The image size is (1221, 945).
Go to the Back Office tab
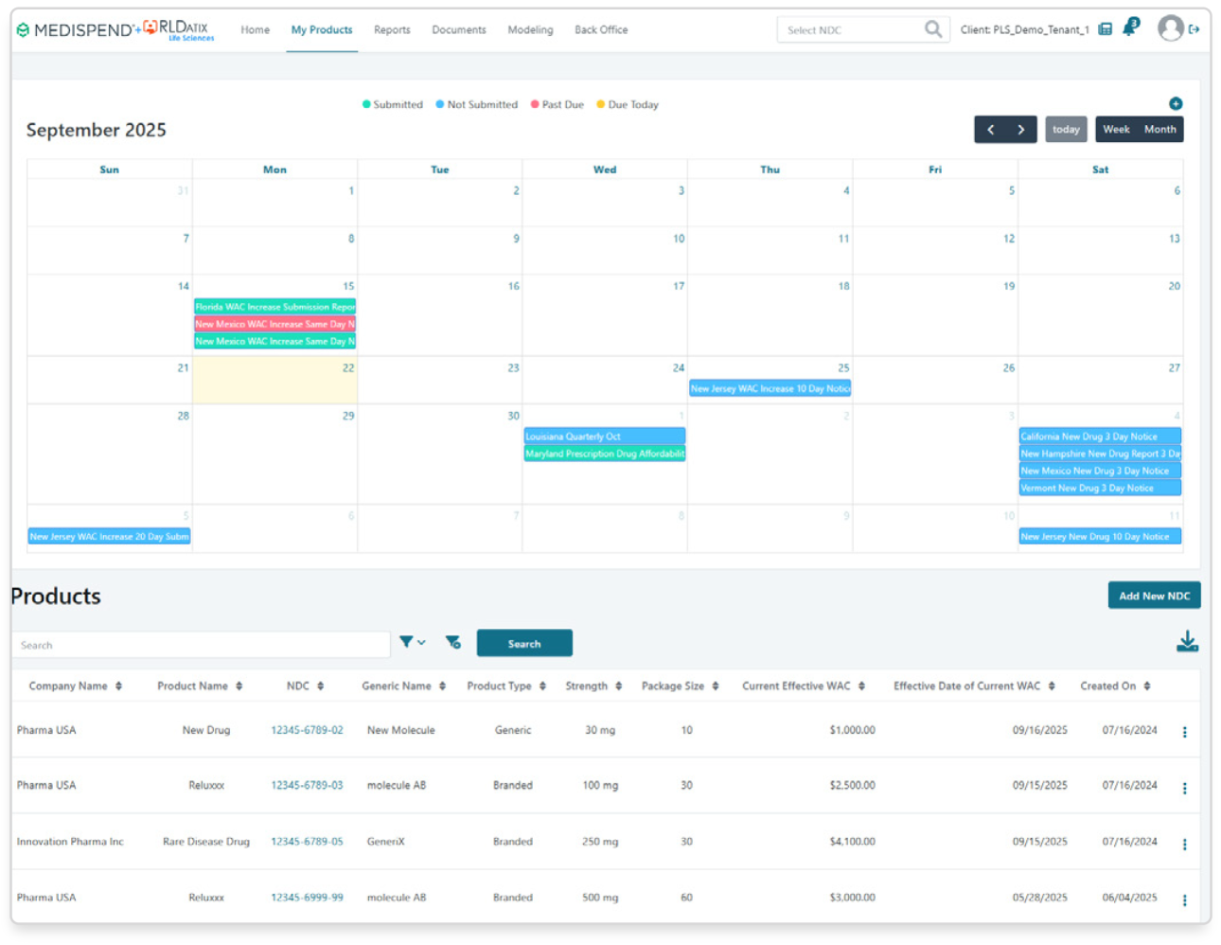pos(601,30)
